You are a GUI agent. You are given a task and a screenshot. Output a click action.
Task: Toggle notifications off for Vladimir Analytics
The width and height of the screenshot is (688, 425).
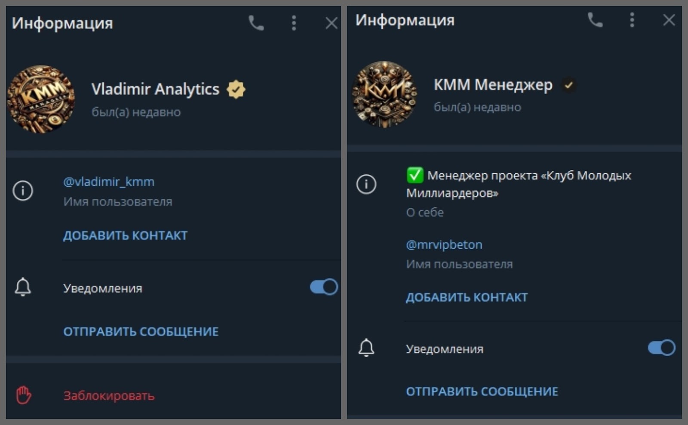tap(324, 287)
